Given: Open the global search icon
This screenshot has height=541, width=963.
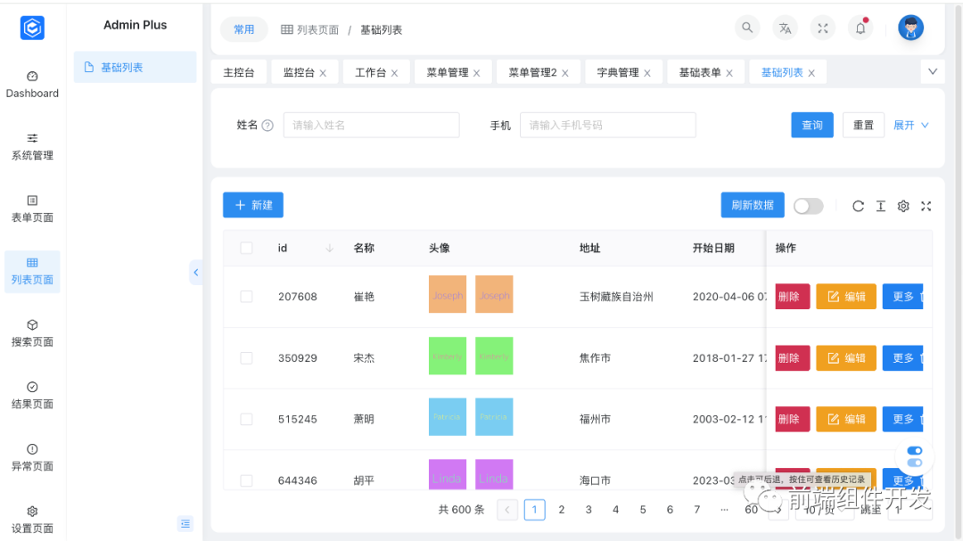Looking at the screenshot, I should (x=747, y=28).
